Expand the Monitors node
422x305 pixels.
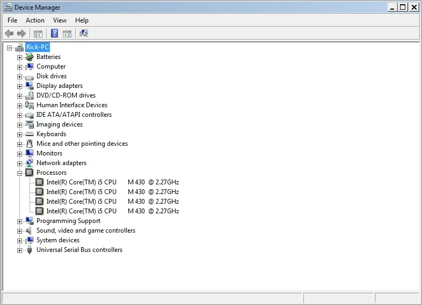[19, 154]
